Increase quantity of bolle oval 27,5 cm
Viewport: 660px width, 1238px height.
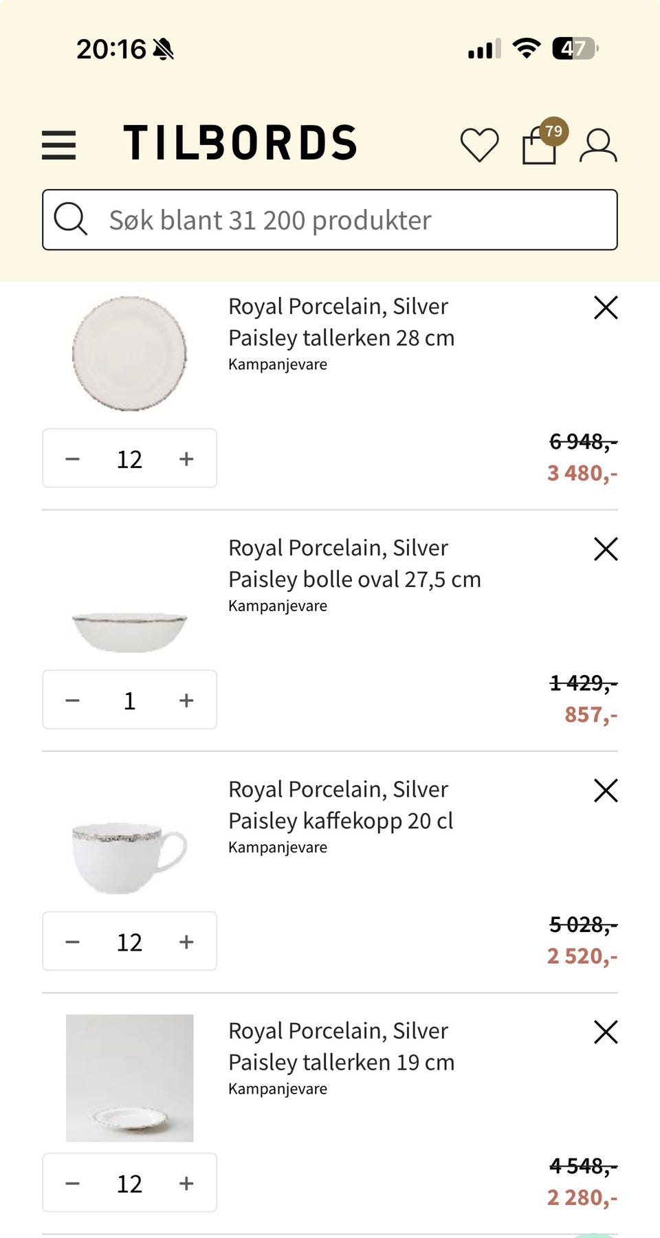click(x=186, y=700)
